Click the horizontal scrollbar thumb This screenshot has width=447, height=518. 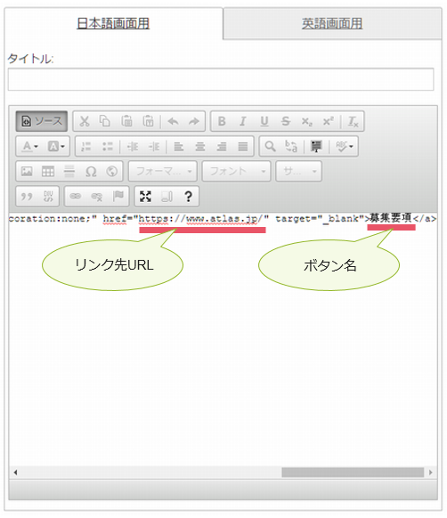(353, 473)
